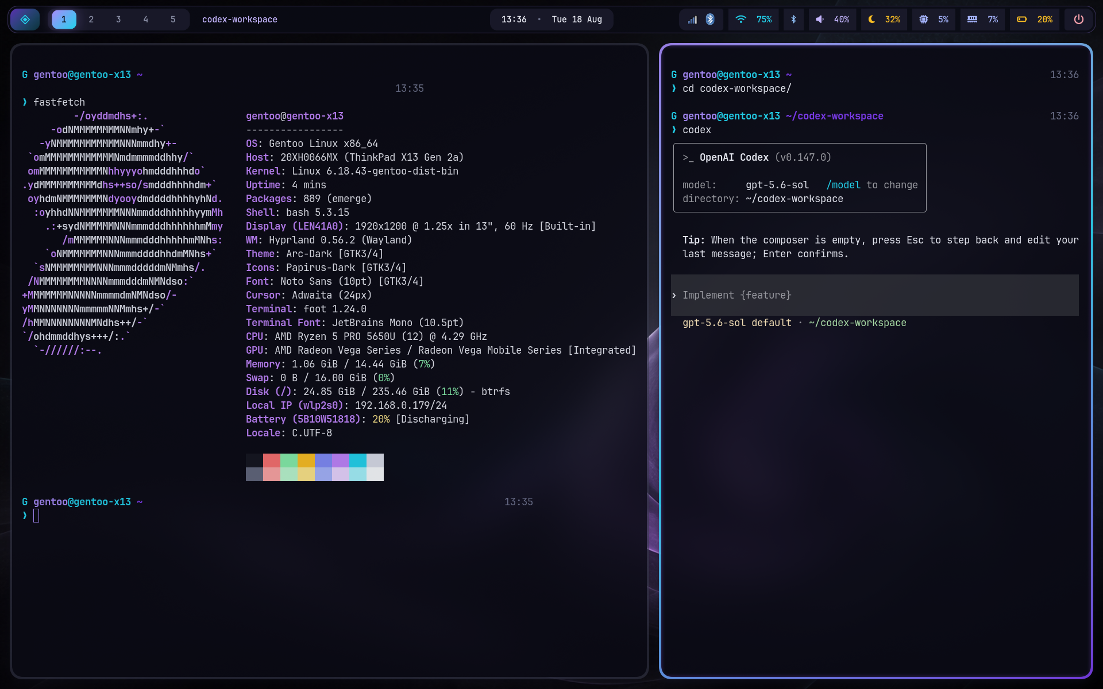
Task: Click the 5% CPU usage value
Action: click(x=943, y=20)
